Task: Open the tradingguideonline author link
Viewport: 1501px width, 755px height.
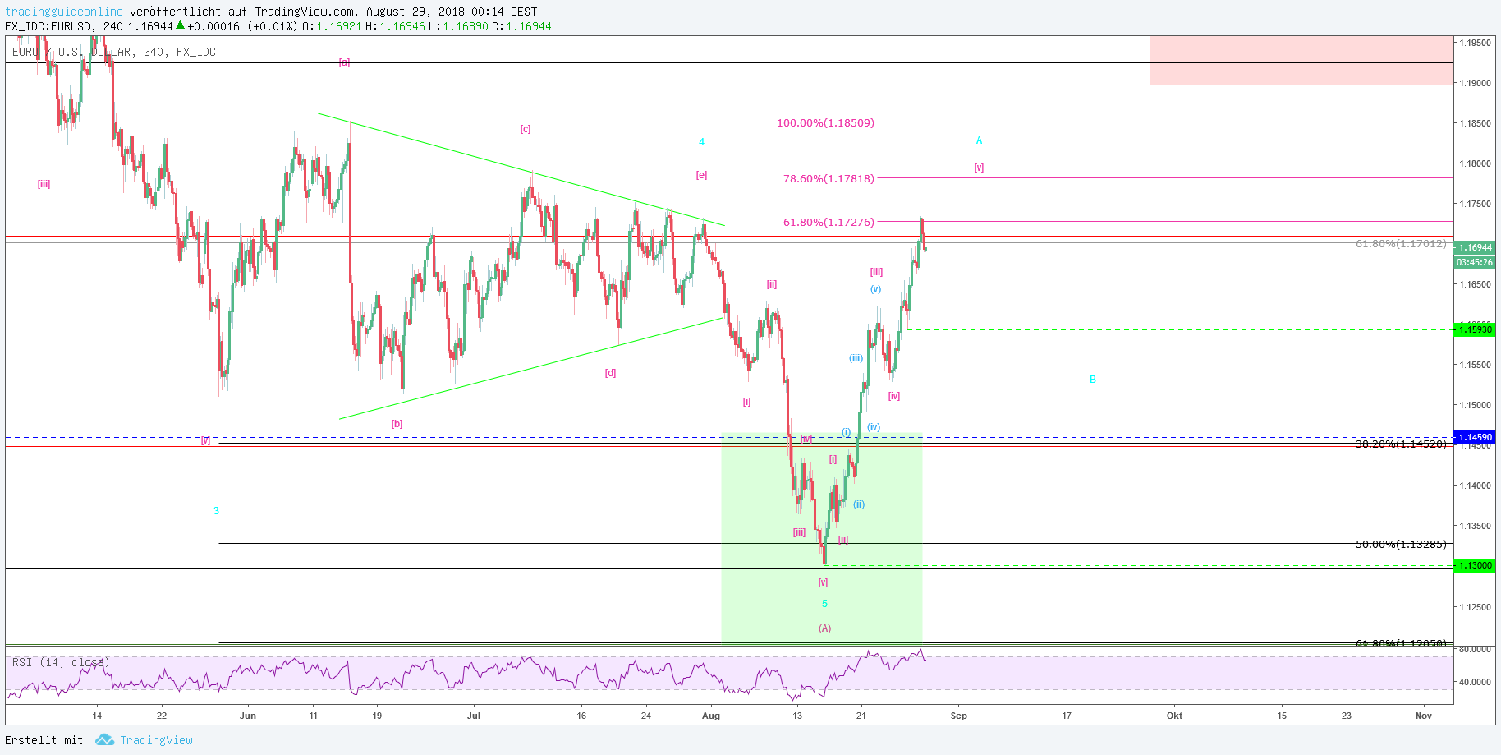Action: pos(64,12)
